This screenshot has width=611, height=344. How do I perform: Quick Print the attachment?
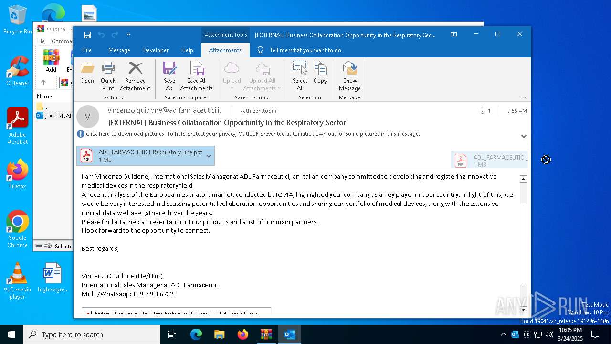coord(108,76)
